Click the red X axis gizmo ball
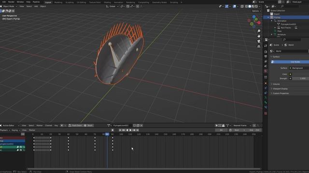309x173 pixels. pyautogui.click(x=259, y=23)
